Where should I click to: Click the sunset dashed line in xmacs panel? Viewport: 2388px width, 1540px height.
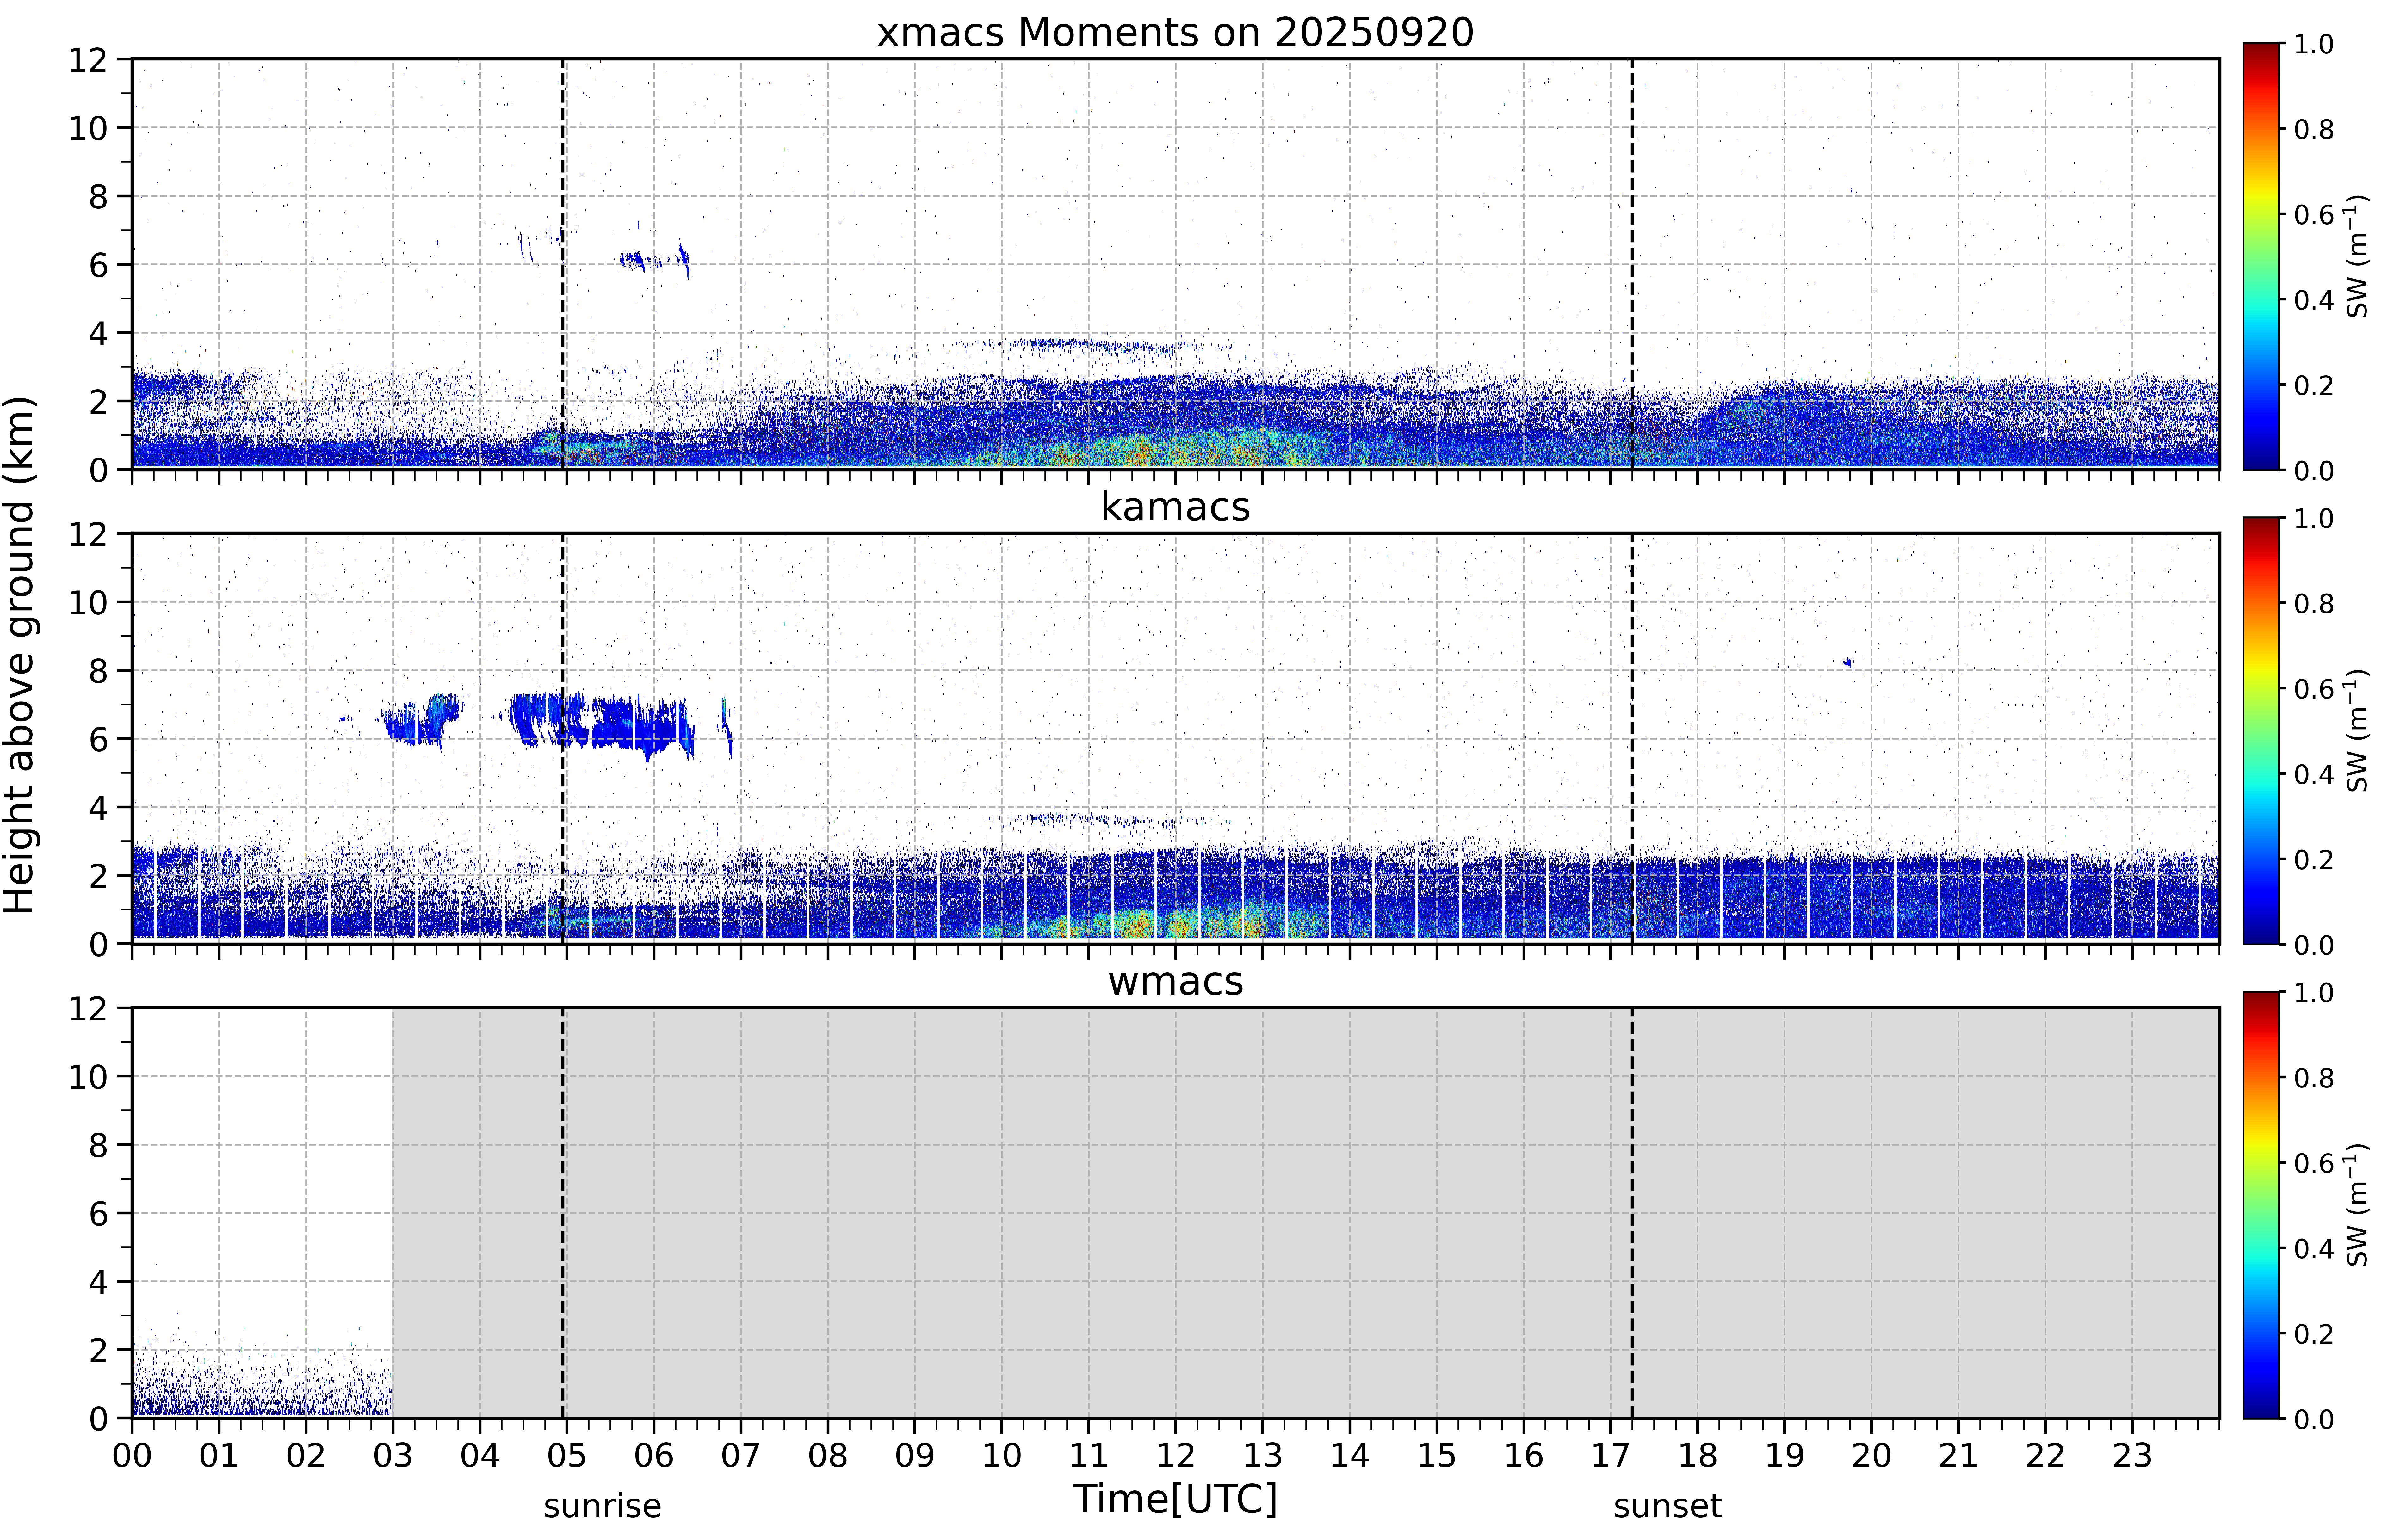coord(1632,264)
